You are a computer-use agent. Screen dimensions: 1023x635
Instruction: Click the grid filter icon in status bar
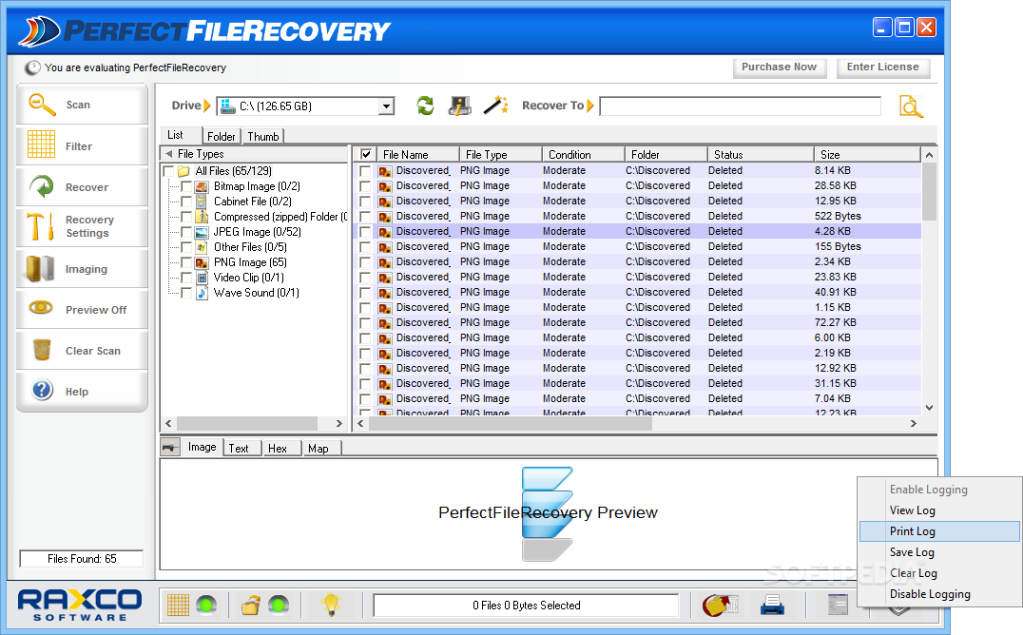pos(178,605)
